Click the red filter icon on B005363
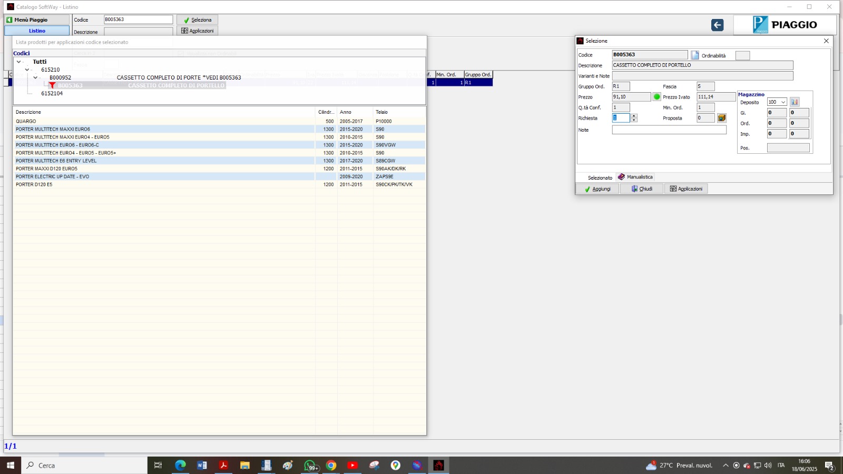The width and height of the screenshot is (843, 474). pos(52,85)
